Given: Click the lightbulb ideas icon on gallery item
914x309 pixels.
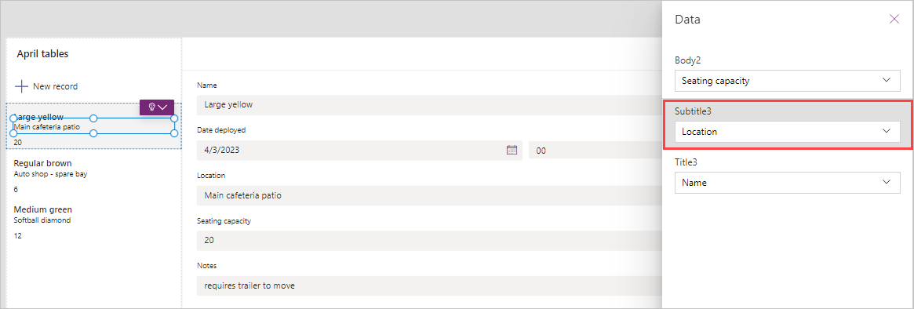Looking at the screenshot, I should 151,107.
